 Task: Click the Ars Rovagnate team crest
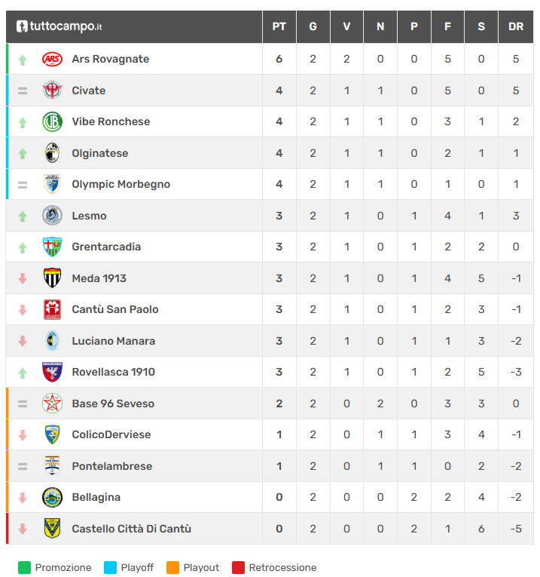coord(52,59)
